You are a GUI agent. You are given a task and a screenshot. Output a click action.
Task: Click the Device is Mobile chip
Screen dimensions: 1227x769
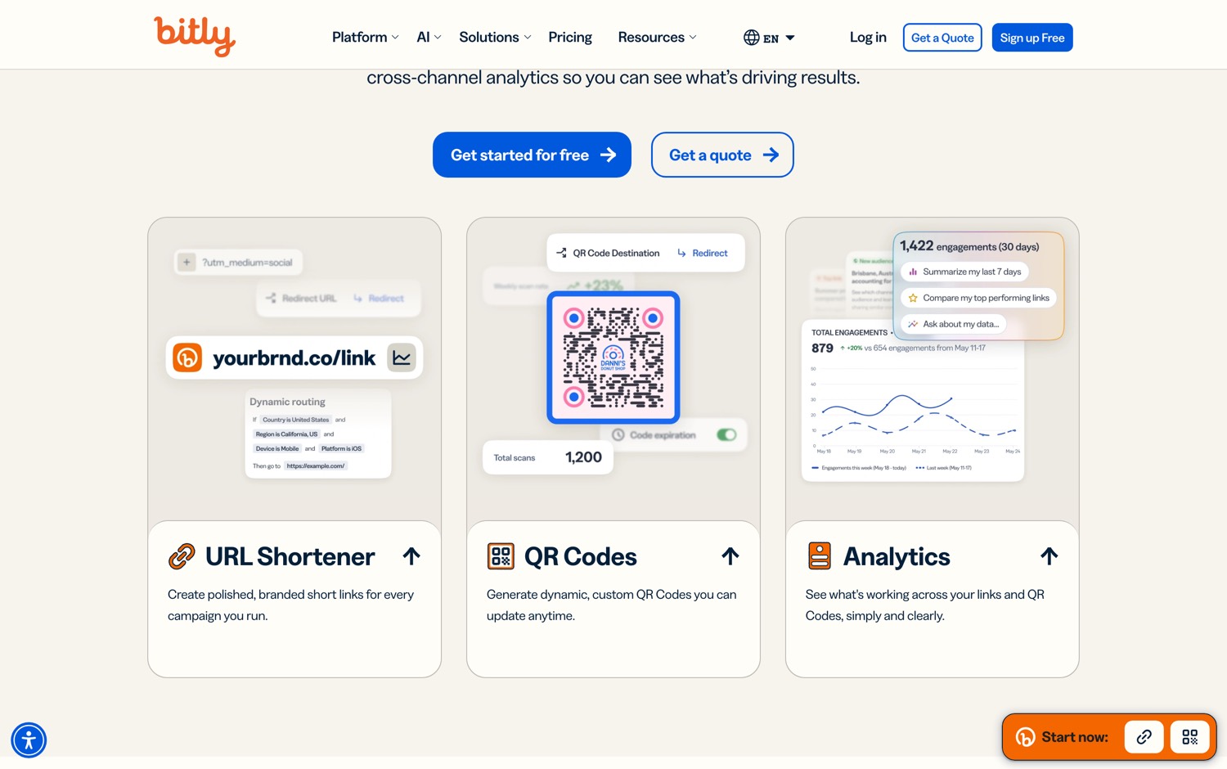(x=277, y=448)
